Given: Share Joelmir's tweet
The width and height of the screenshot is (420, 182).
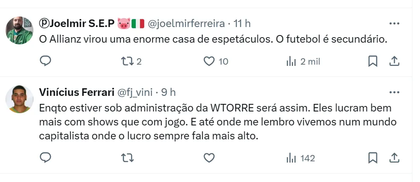Looking at the screenshot, I should click(x=394, y=62).
